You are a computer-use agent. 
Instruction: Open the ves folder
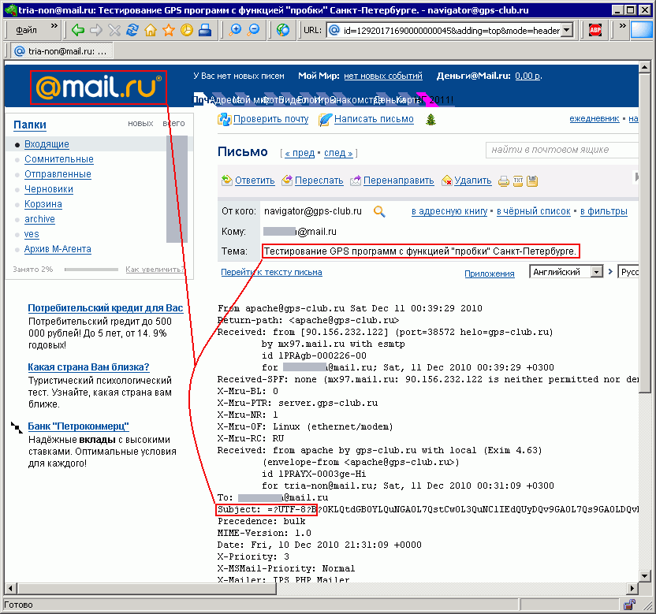coord(32,234)
